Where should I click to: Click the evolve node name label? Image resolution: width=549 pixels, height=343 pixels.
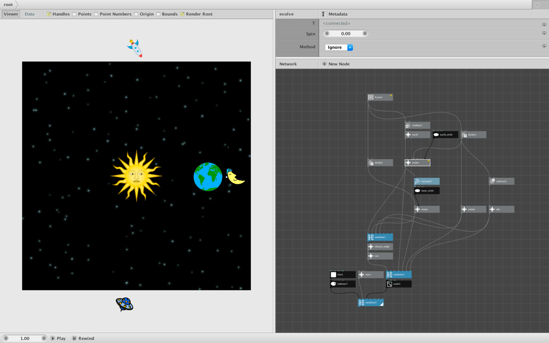287,14
